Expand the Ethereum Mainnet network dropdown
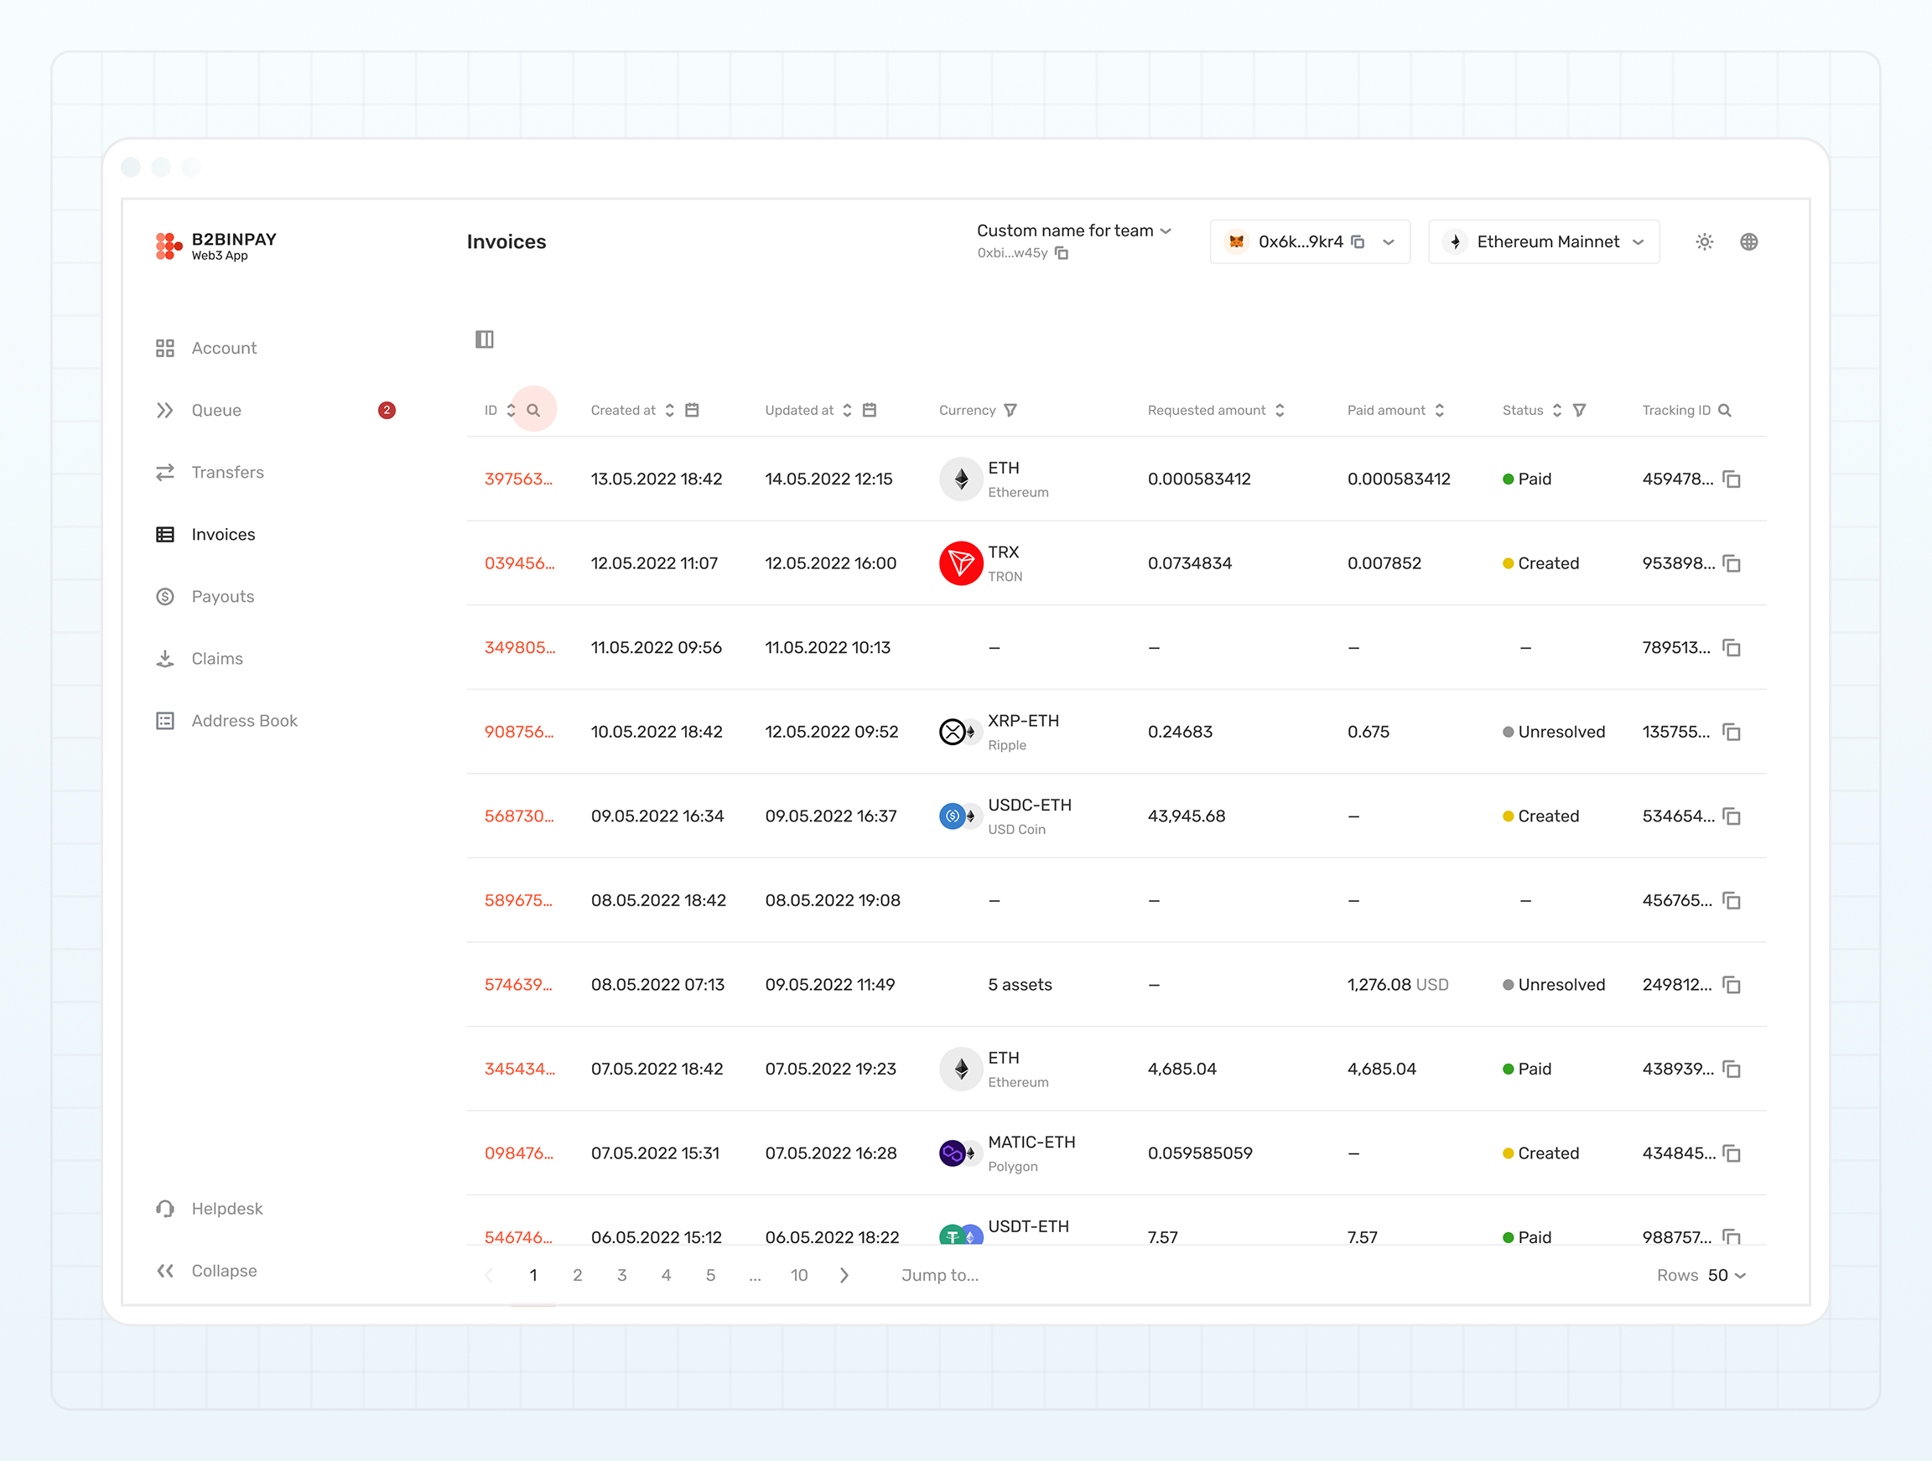 pyautogui.click(x=1638, y=242)
